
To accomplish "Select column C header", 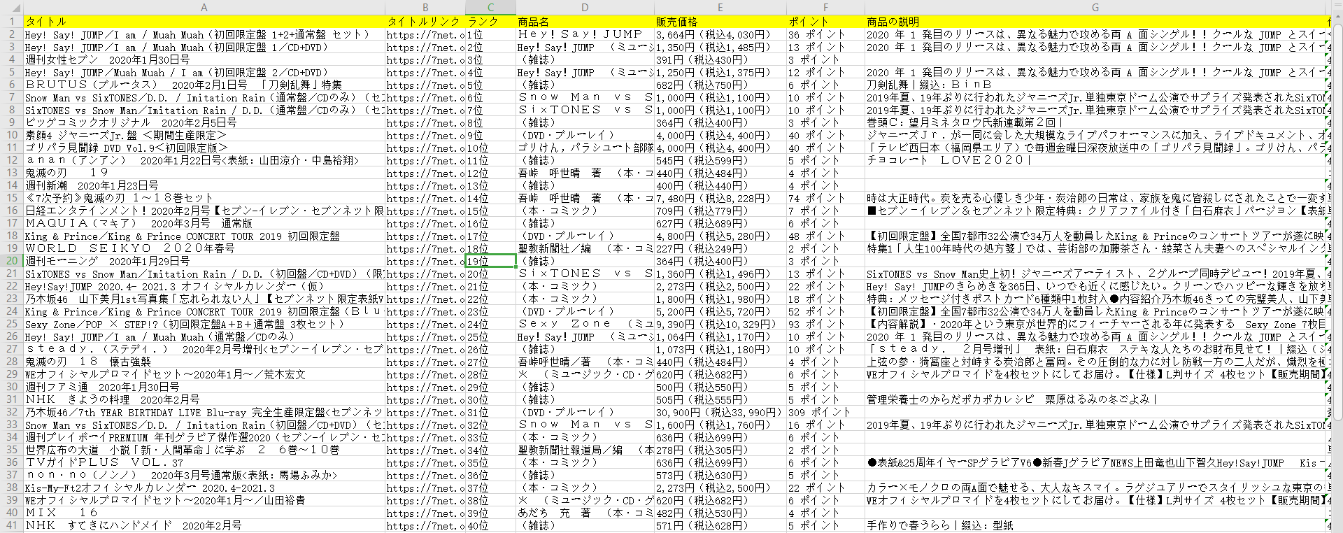I will (490, 7).
